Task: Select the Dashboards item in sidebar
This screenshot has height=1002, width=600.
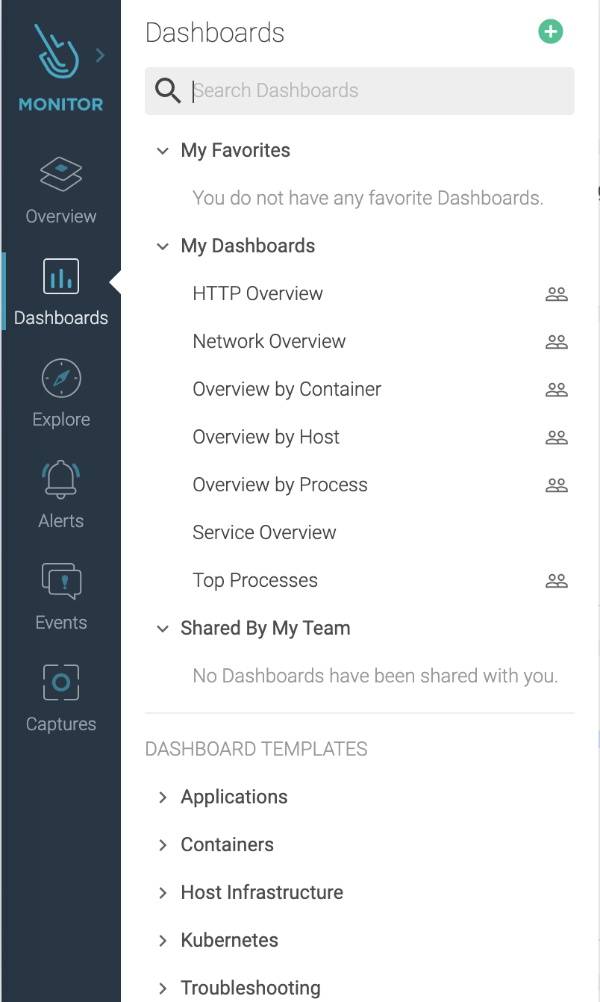Action: (x=61, y=293)
